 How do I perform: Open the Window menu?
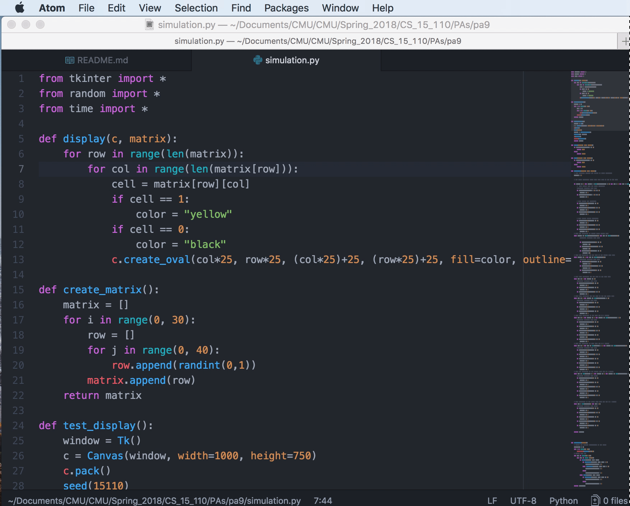(x=340, y=8)
